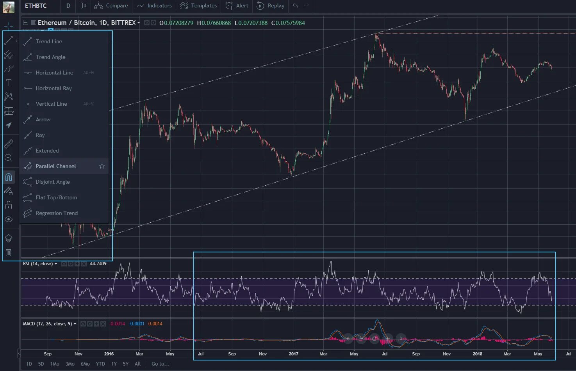Favorite the Parallel Channel tool star

tap(102, 166)
